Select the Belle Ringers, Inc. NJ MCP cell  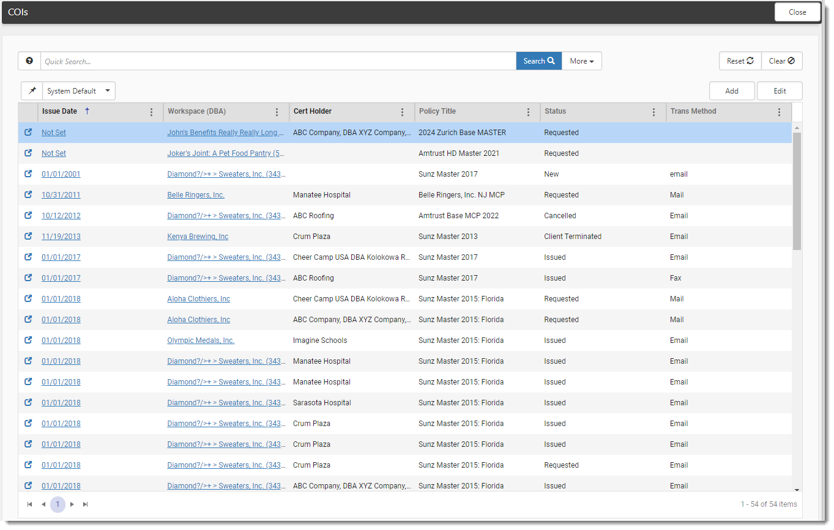[461, 194]
